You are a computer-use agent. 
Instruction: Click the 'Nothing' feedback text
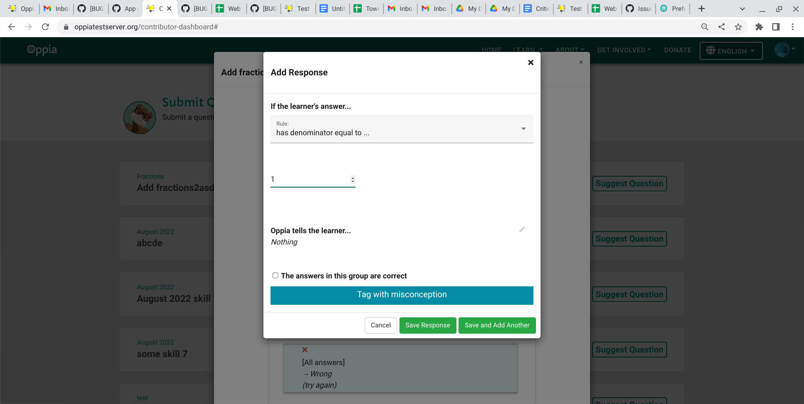point(284,242)
